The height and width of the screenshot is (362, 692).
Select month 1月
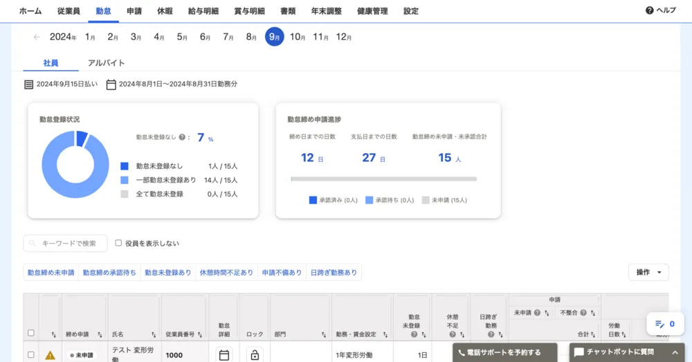[x=90, y=37]
